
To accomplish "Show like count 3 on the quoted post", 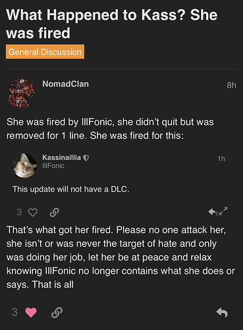I will click(x=19, y=213).
